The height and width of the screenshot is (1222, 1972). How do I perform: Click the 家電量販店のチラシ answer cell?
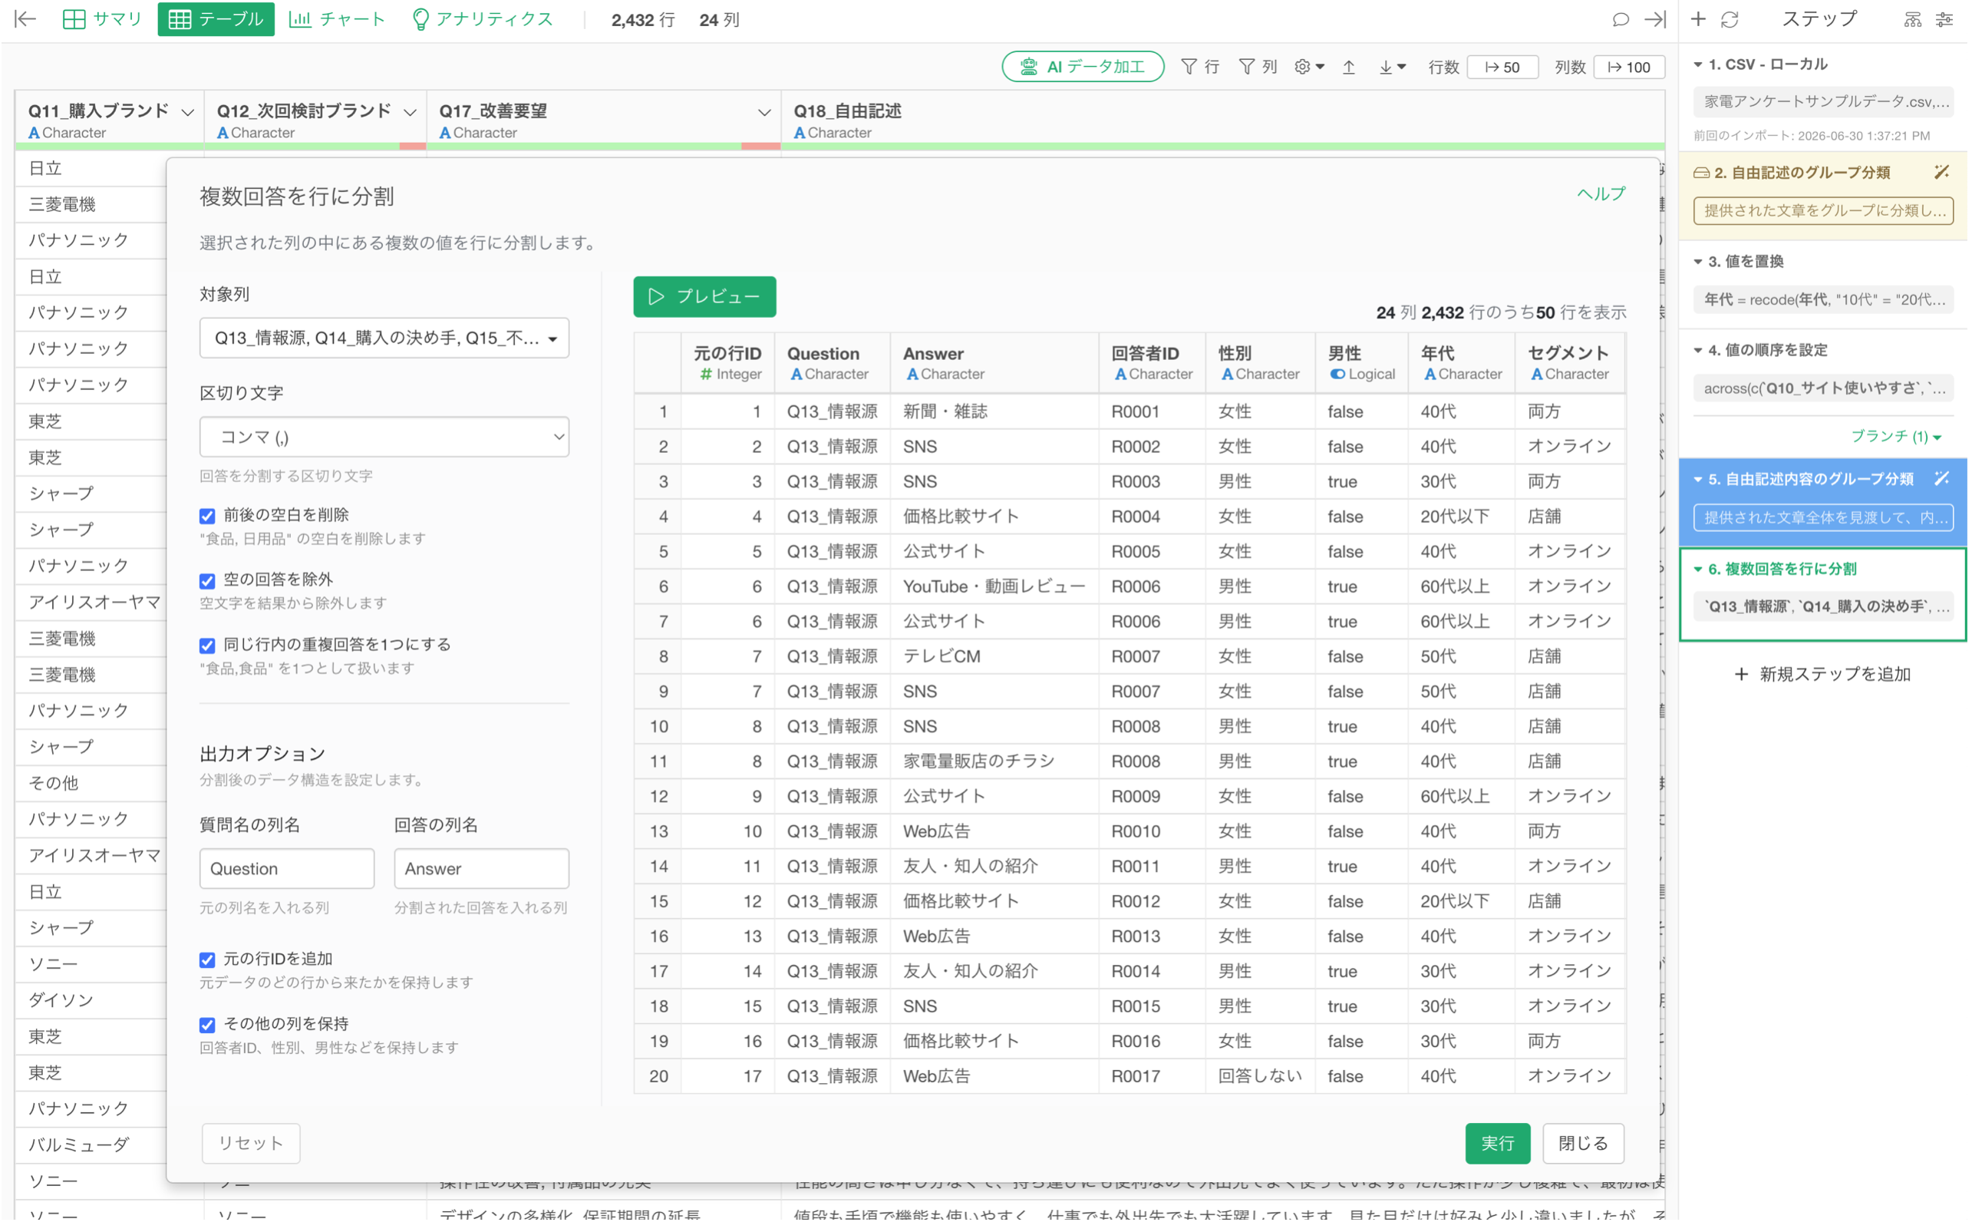point(994,761)
